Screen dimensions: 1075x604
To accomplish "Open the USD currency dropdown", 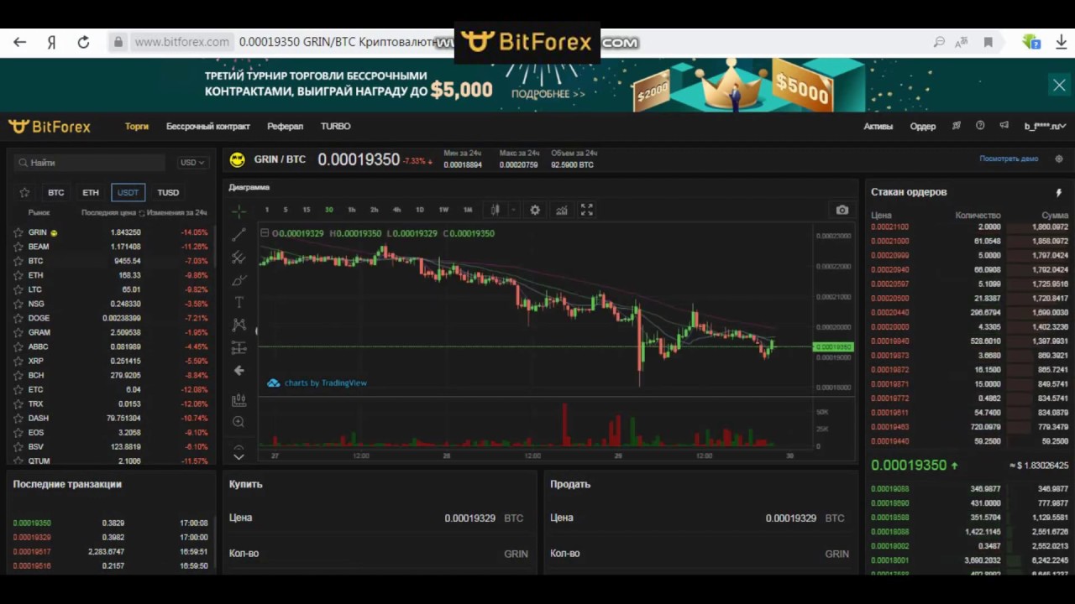I will tap(191, 163).
